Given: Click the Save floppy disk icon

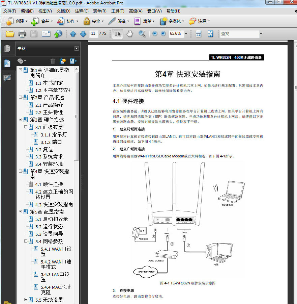Looking at the screenshot, I should pyautogui.click(x=34, y=34).
